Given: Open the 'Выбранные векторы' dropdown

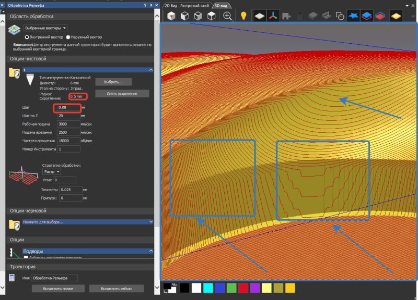Looking at the screenshot, I should (46, 28).
